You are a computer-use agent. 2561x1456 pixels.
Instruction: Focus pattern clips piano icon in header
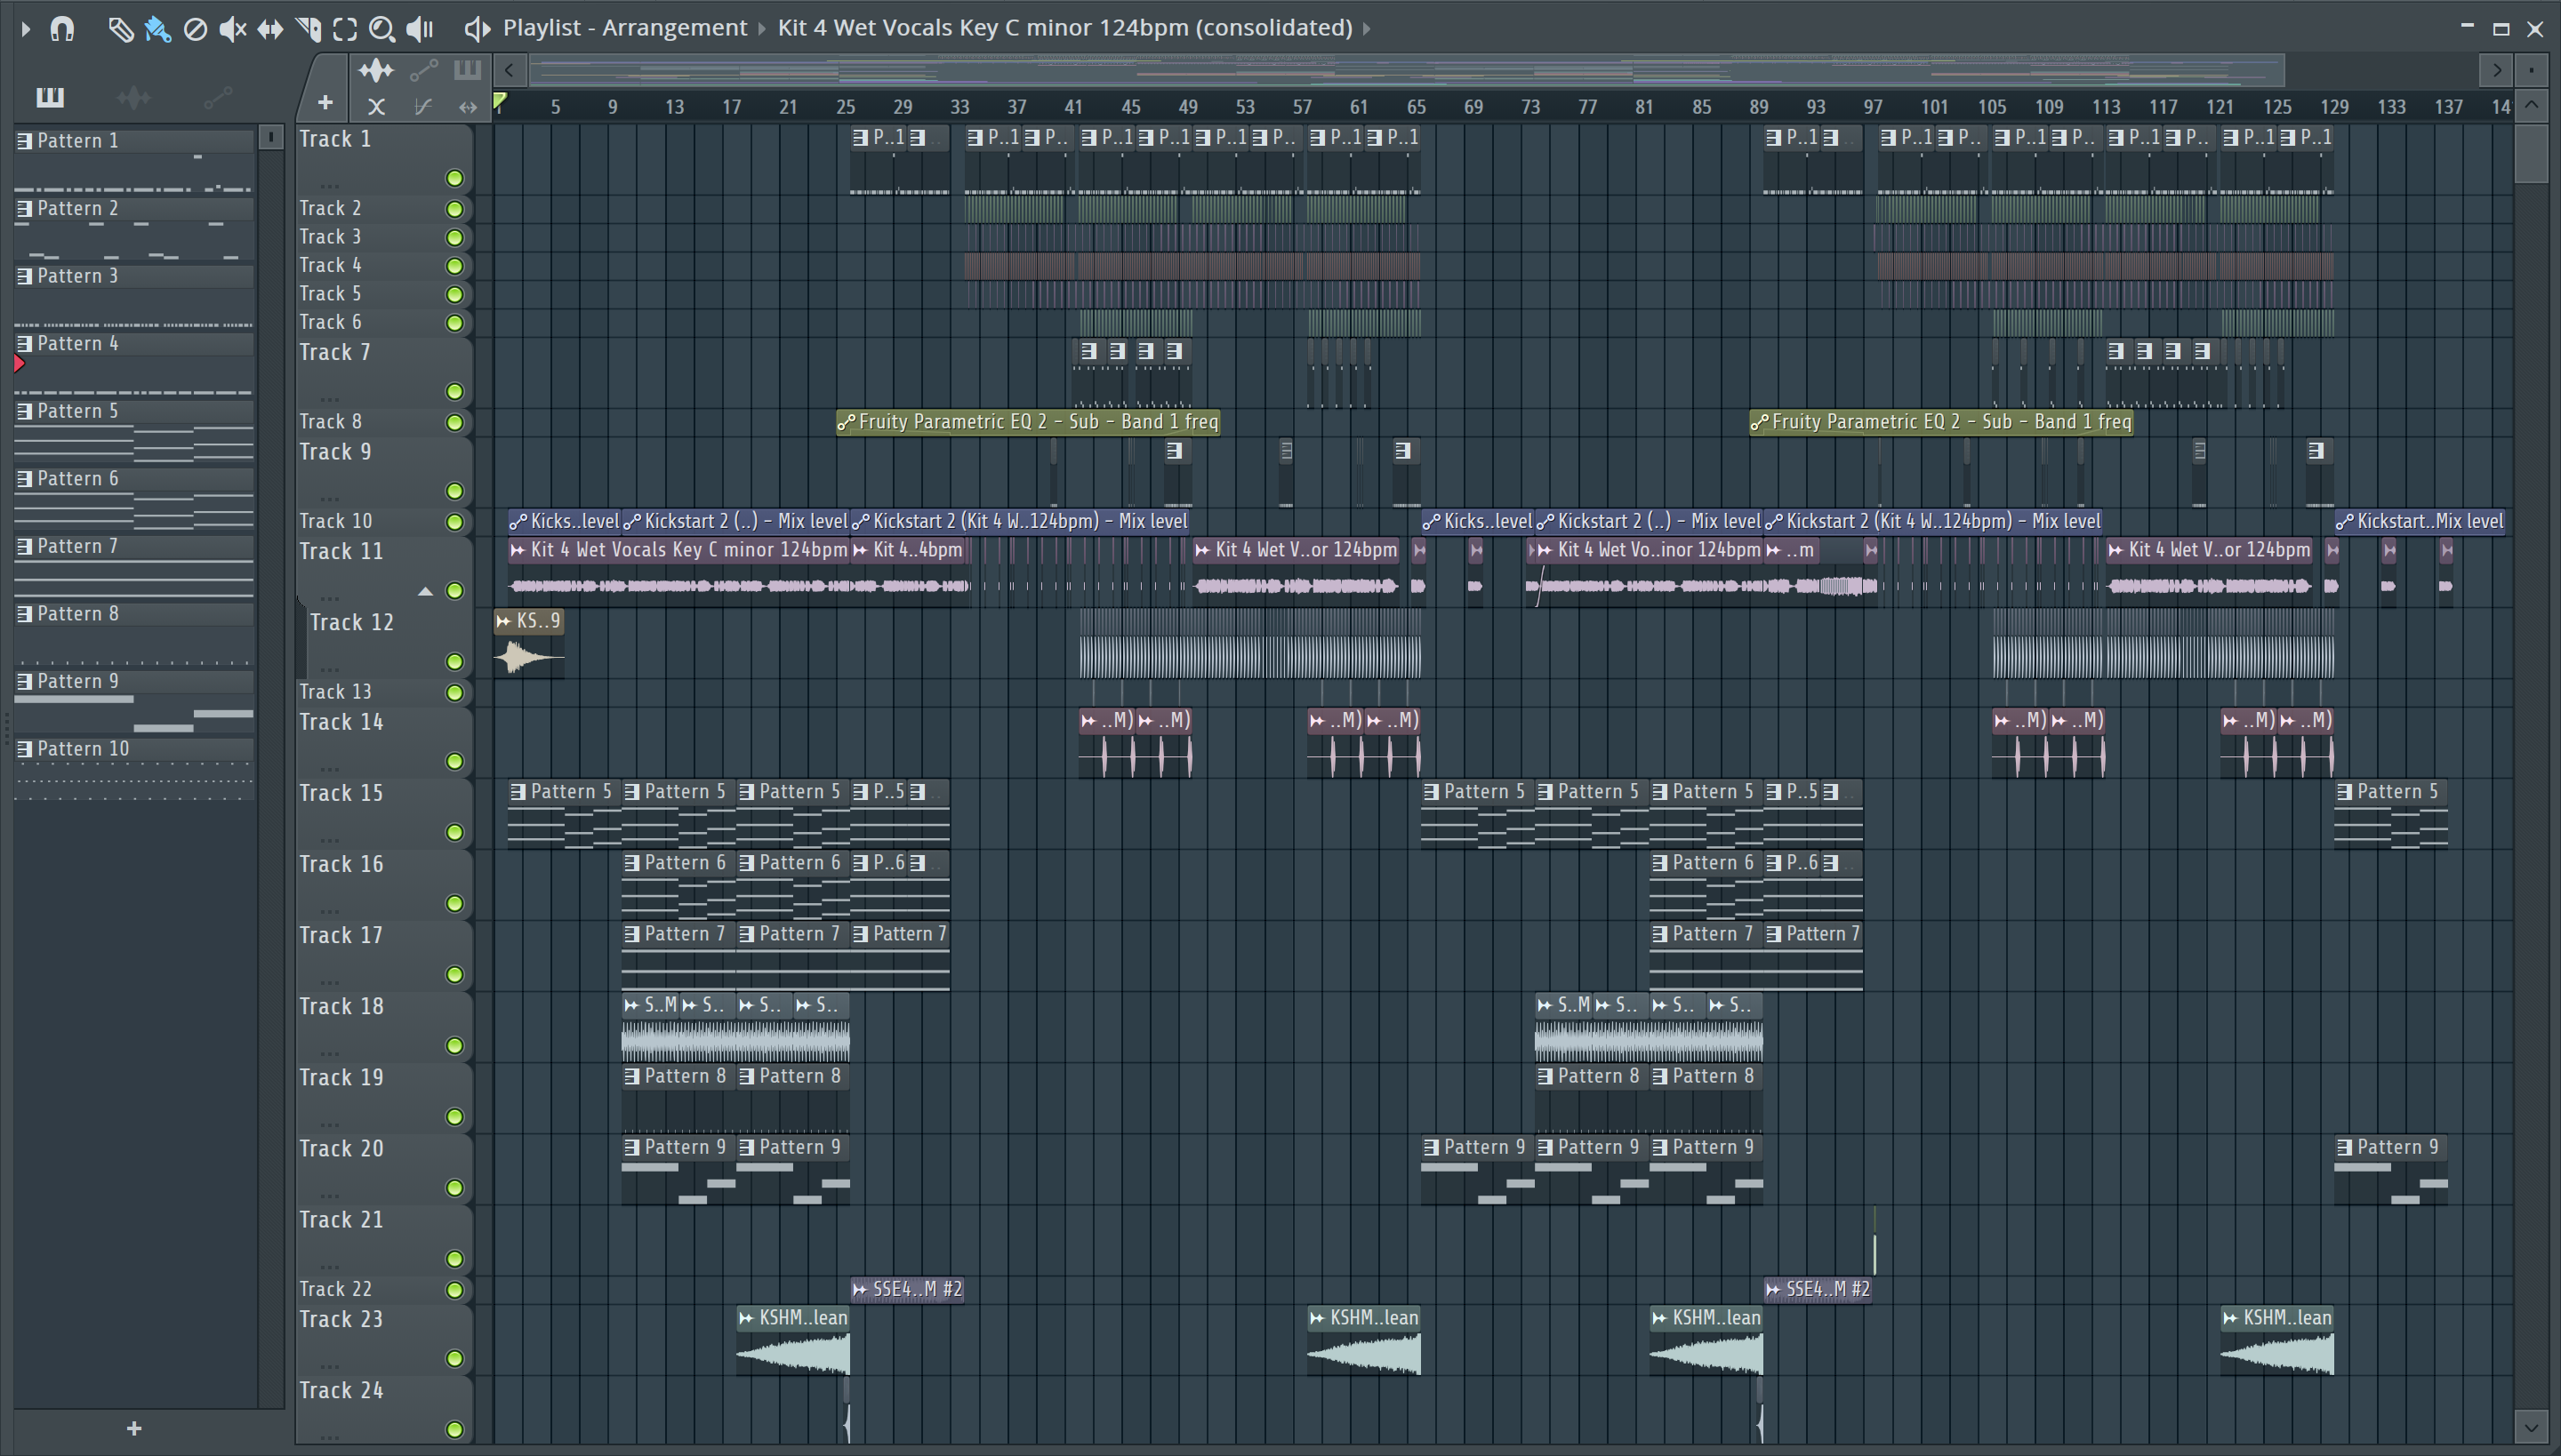point(467,70)
